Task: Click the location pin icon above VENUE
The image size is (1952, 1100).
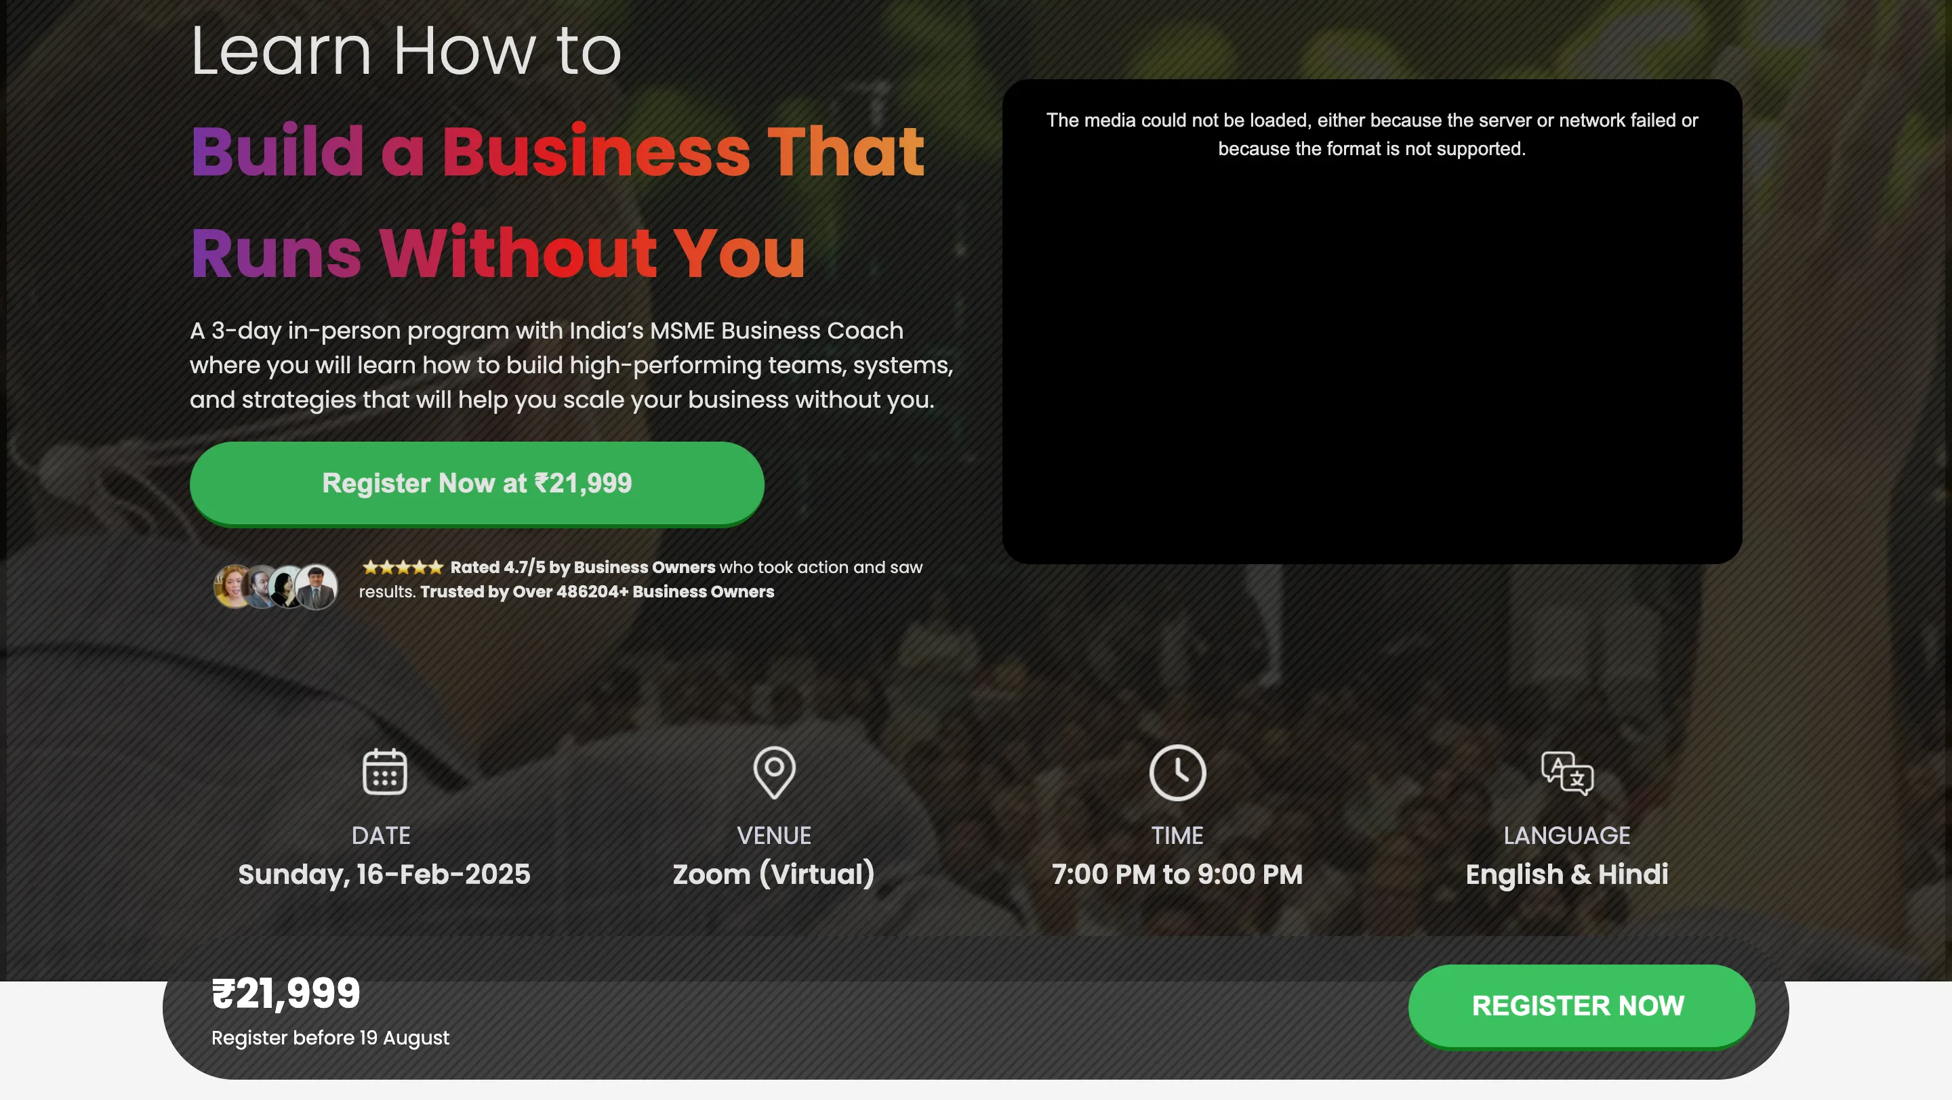Action: tap(773, 771)
